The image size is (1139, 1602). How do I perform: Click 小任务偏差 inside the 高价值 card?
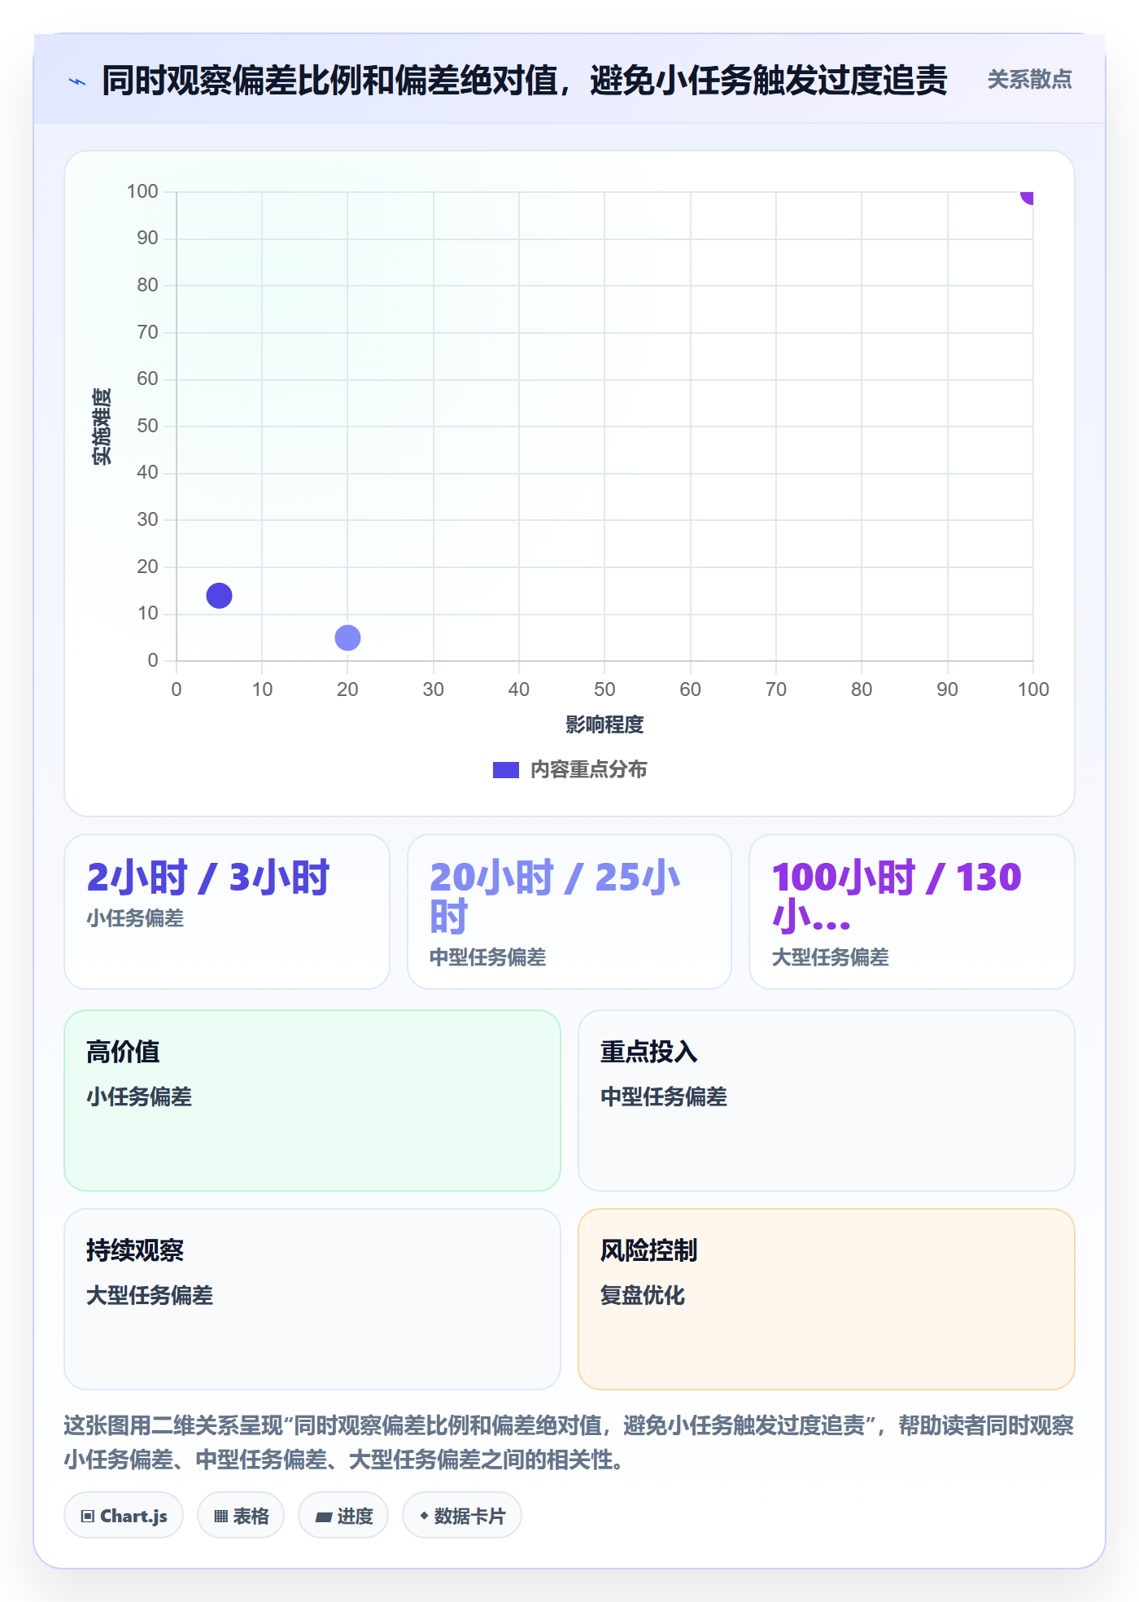pos(139,1096)
